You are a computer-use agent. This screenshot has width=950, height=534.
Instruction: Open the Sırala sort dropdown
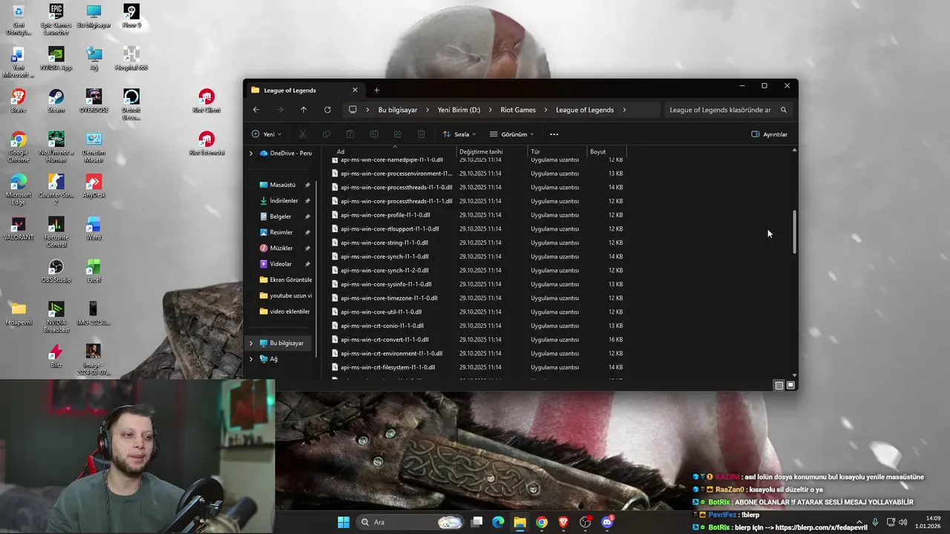(x=459, y=134)
